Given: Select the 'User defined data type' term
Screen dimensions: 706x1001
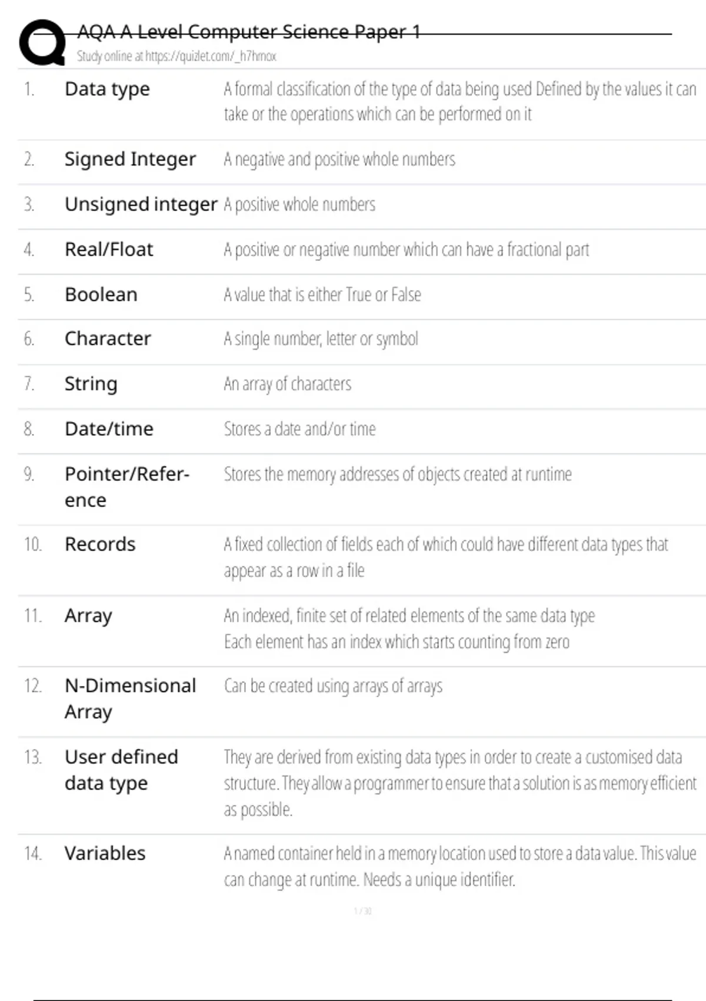Looking at the screenshot, I should [121, 770].
